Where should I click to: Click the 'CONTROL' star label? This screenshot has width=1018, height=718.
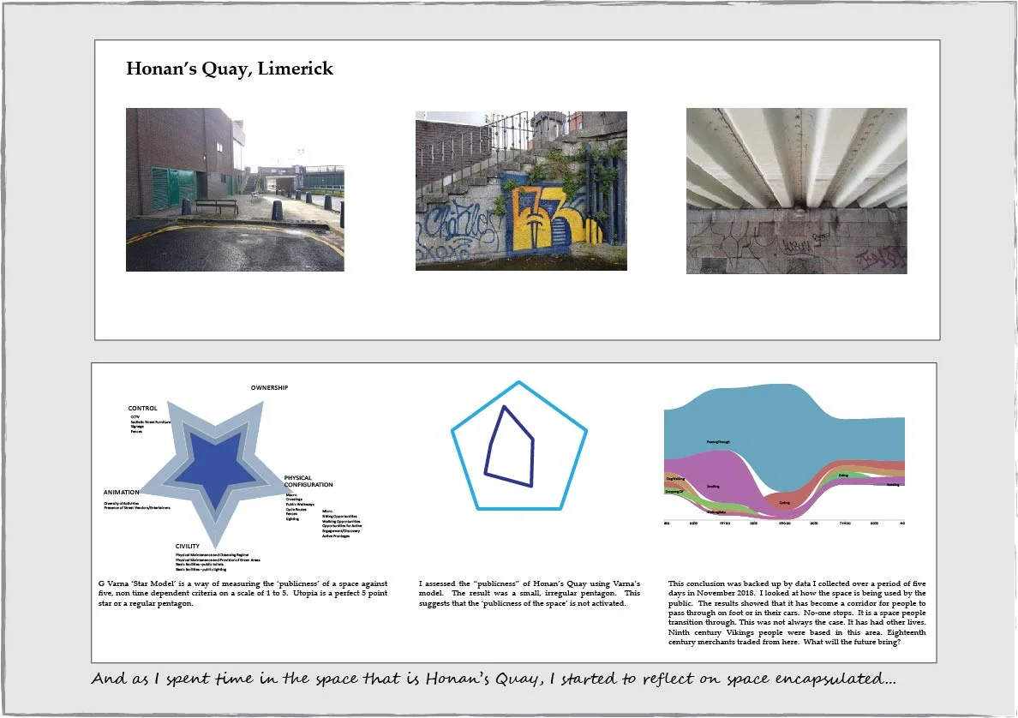[x=143, y=409]
